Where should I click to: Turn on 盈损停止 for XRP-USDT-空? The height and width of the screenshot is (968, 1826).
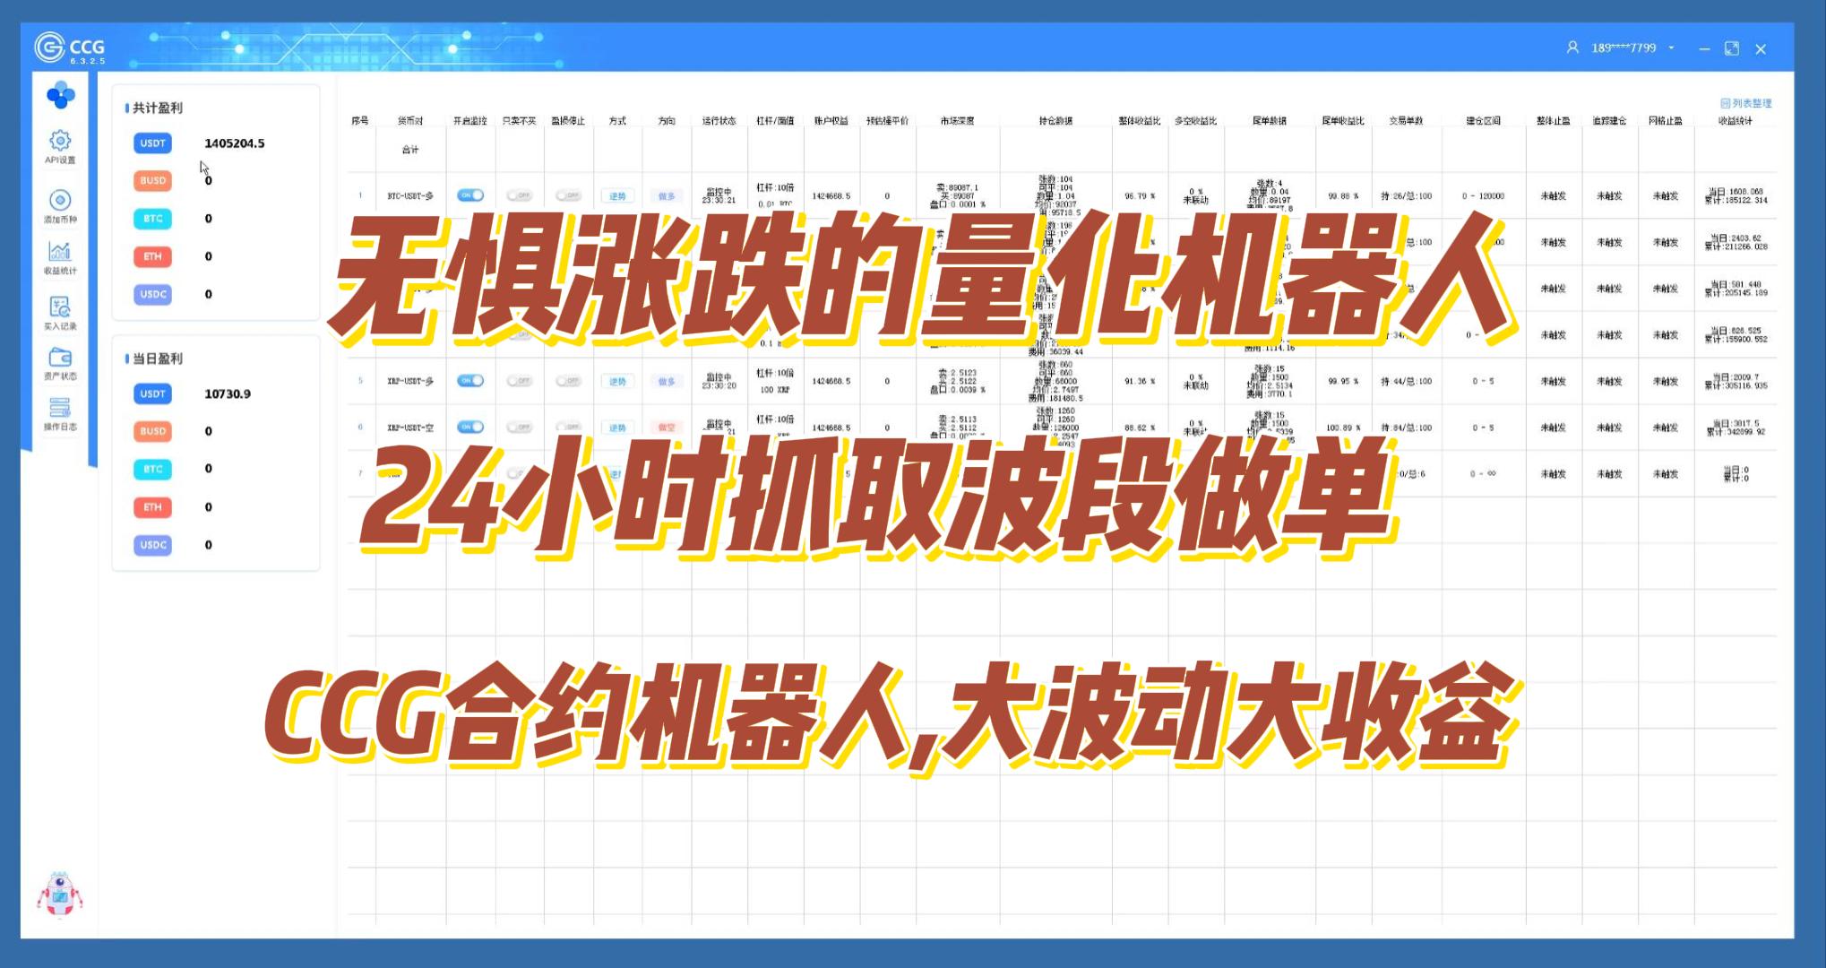click(568, 428)
